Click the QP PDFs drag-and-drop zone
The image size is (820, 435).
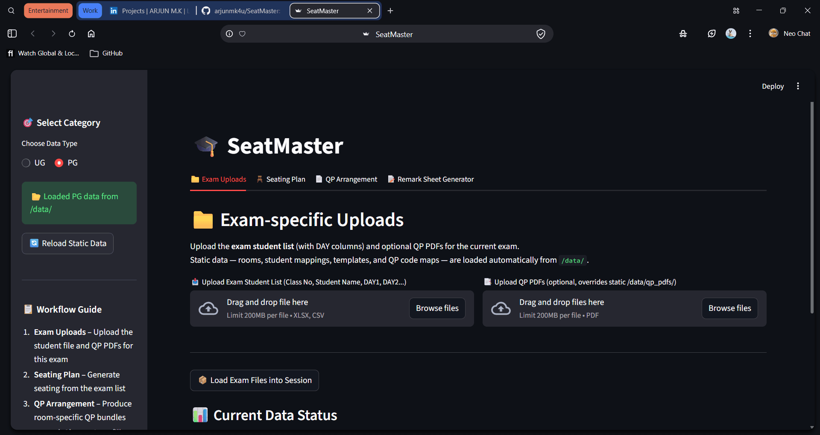[624, 309]
